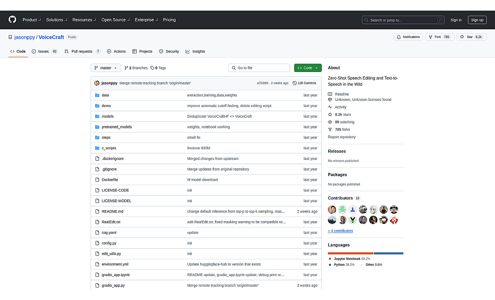Viewport: 495px width, 300px height.
Task: Click the file icon beside config.py
Action: coord(97,243)
